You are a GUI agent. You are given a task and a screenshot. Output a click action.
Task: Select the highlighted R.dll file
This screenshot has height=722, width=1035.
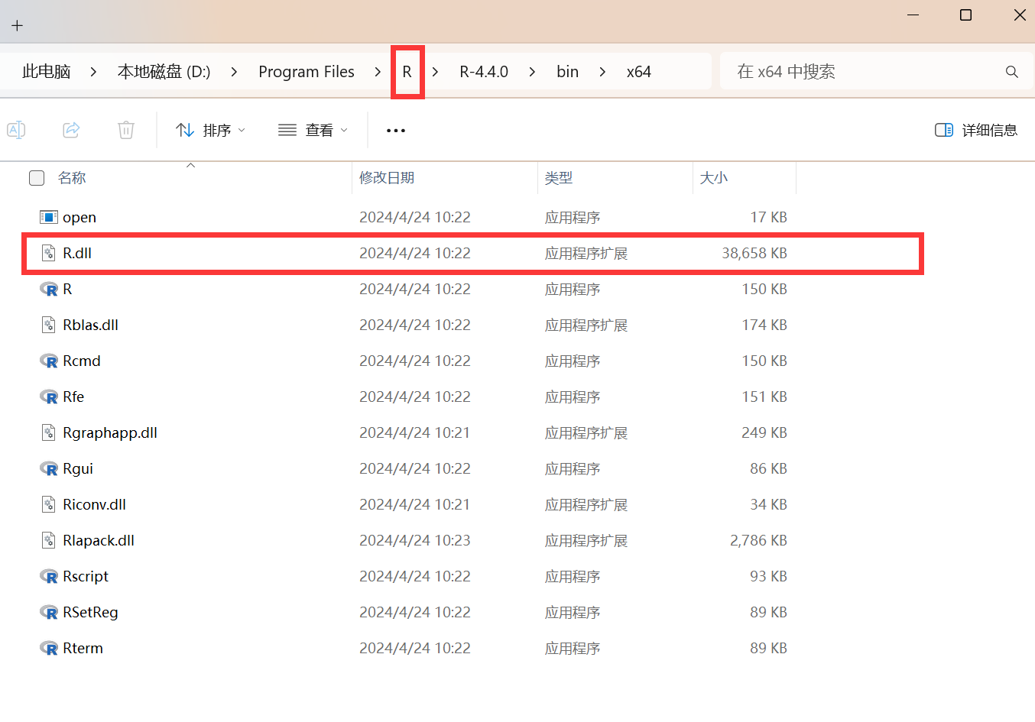coord(77,253)
